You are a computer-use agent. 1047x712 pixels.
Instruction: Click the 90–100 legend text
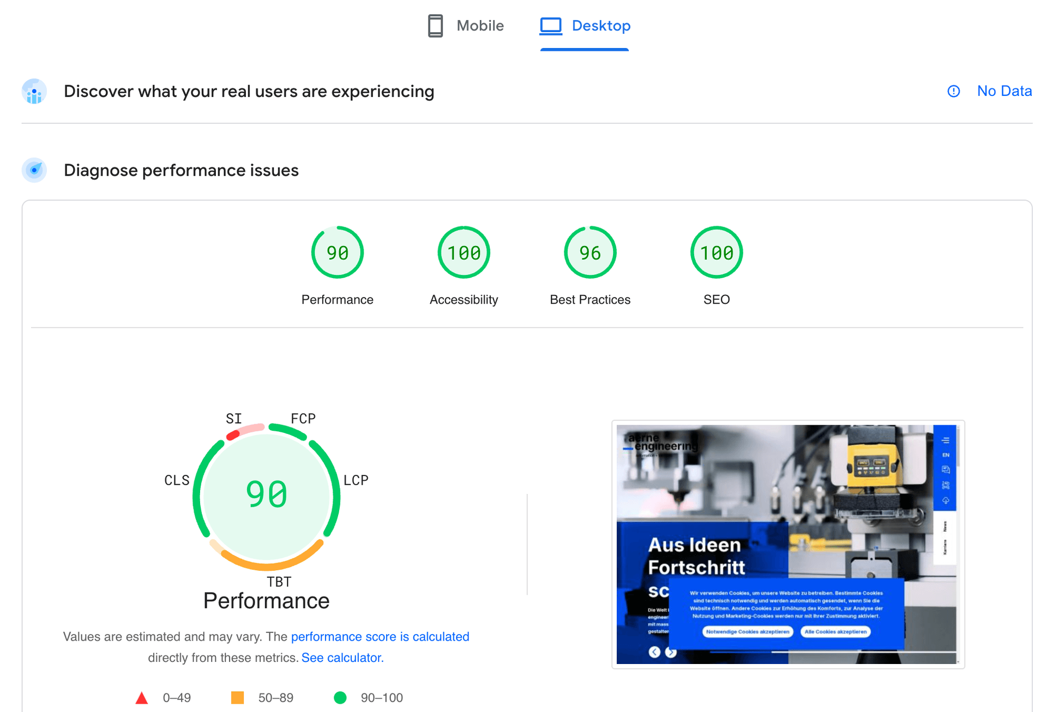[x=382, y=698]
